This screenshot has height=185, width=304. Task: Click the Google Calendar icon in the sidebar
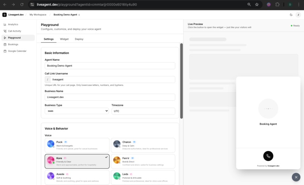coord(5,51)
